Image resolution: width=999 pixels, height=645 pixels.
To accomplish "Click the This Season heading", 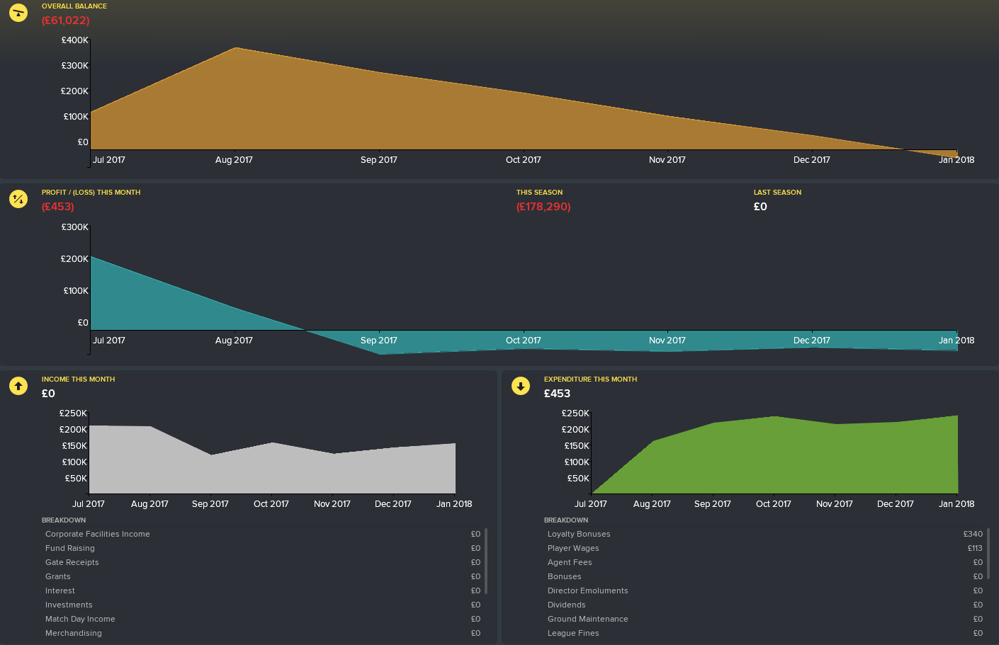I will coord(540,193).
